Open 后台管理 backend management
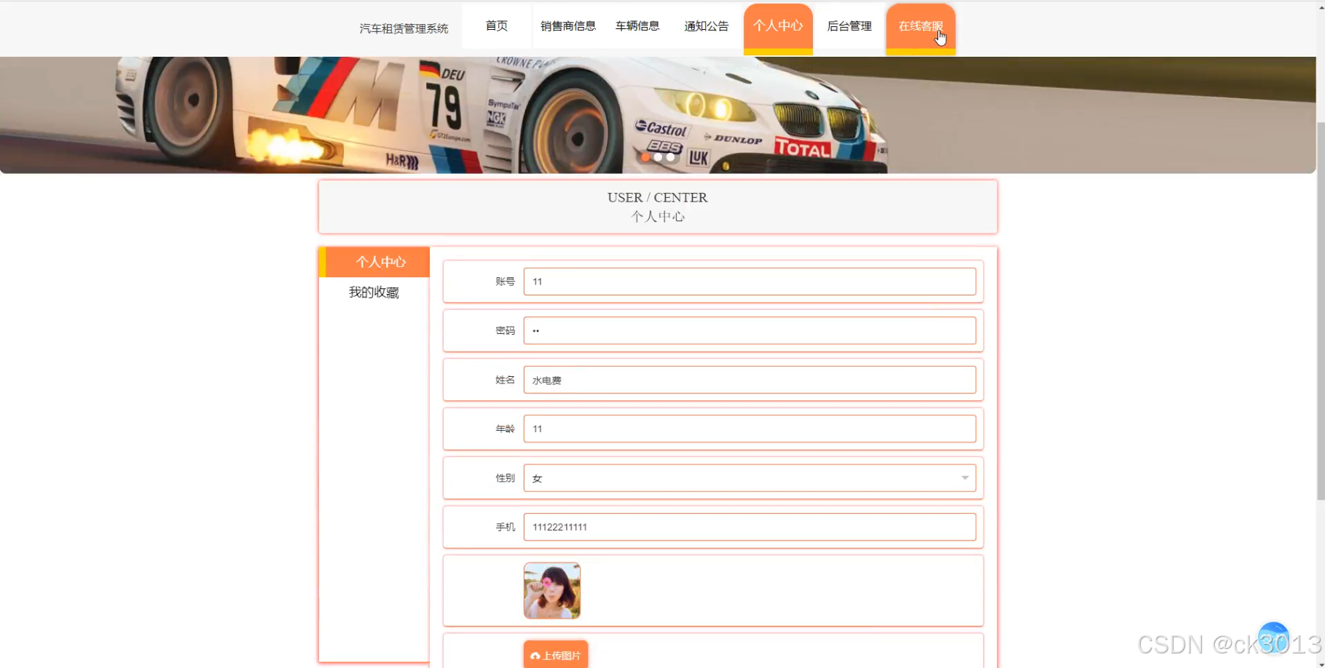The image size is (1325, 668). 849,25
